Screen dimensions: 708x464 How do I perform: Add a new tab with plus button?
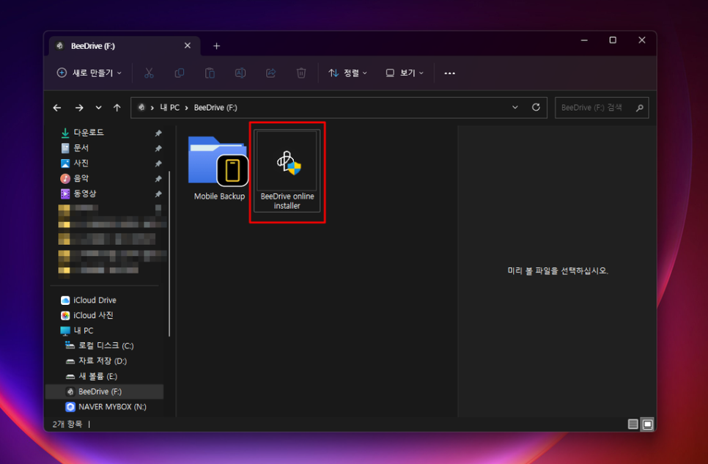(x=217, y=46)
